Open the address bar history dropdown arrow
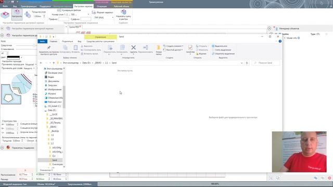Image resolution: width=333 pixels, height=187 pixels. pos(241,63)
